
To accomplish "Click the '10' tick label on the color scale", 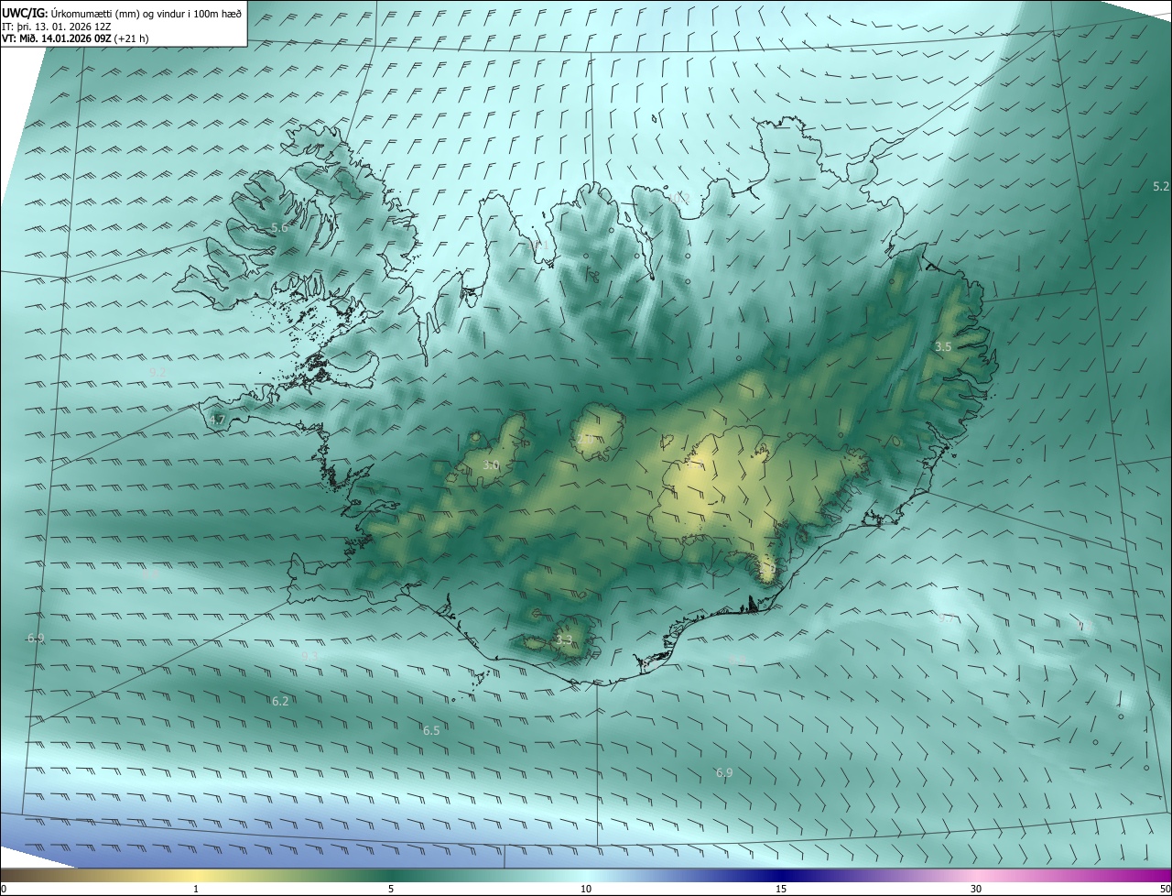I will click(x=586, y=889).
